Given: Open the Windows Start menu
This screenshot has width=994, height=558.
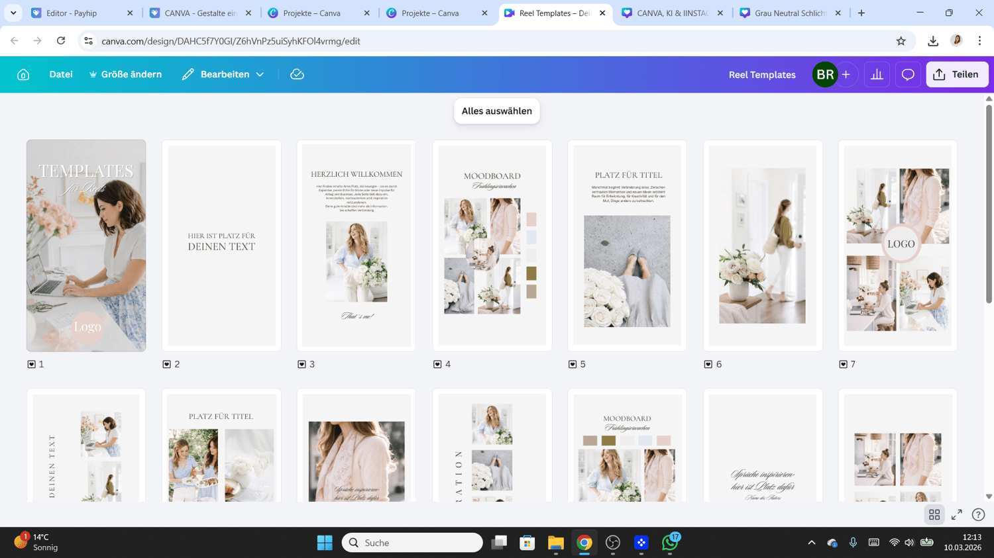Looking at the screenshot, I should click(325, 543).
